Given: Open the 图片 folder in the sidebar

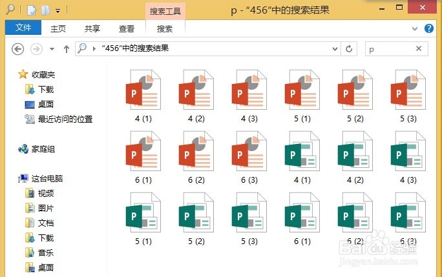Looking at the screenshot, I should click(x=39, y=209).
